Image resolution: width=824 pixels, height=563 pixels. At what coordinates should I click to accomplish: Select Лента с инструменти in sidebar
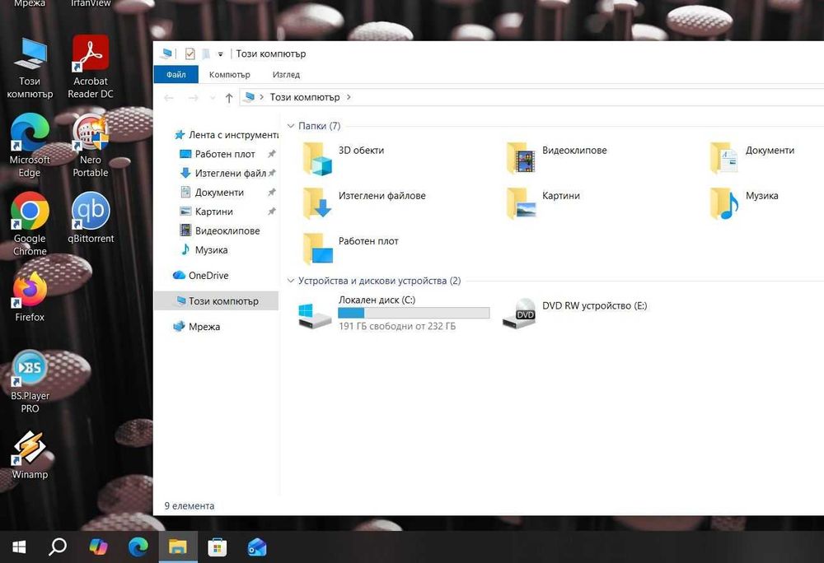pyautogui.click(x=226, y=135)
